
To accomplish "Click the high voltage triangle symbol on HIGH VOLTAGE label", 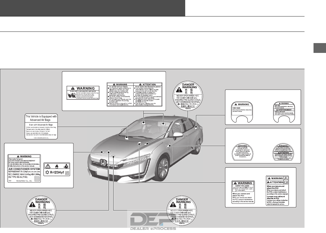I will point(234,188).
